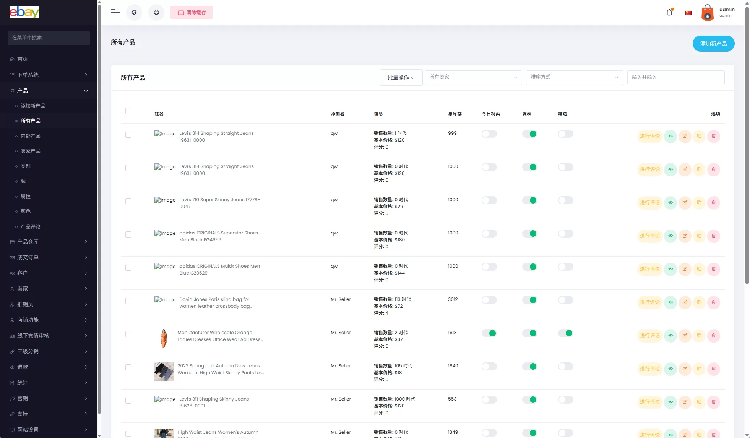Open 产品评论 sidebar item
The height and width of the screenshot is (438, 750).
[x=31, y=227]
